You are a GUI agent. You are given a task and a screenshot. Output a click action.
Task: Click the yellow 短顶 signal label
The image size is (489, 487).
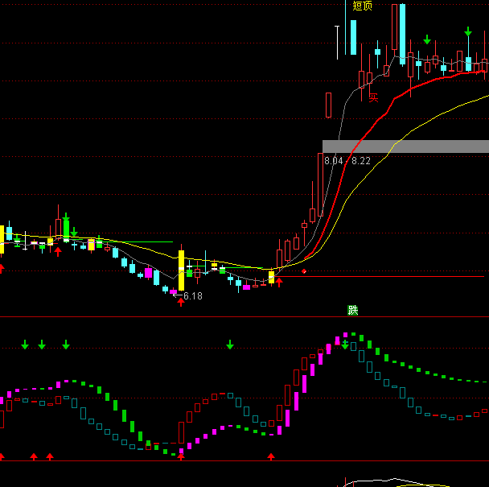click(x=362, y=6)
